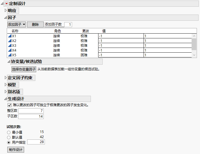Click the 困难 change setting for X5
The image size is (200, 154).
(x=84, y=55)
